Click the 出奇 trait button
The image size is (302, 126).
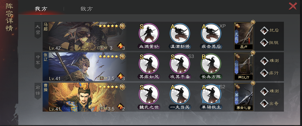click(x=270, y=103)
